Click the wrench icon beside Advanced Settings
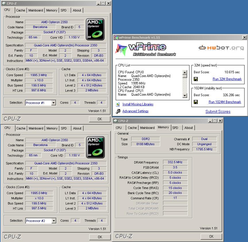248x242 pixels. coord(118,111)
